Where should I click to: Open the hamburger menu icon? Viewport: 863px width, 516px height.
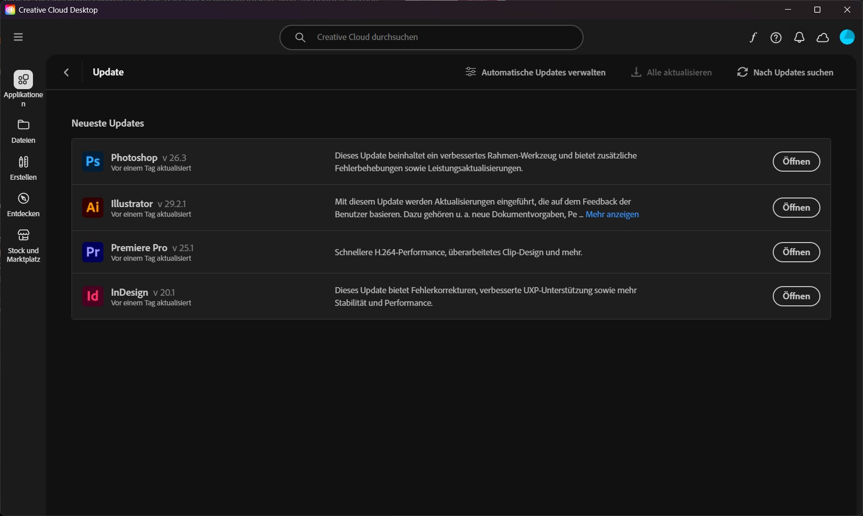tap(18, 37)
